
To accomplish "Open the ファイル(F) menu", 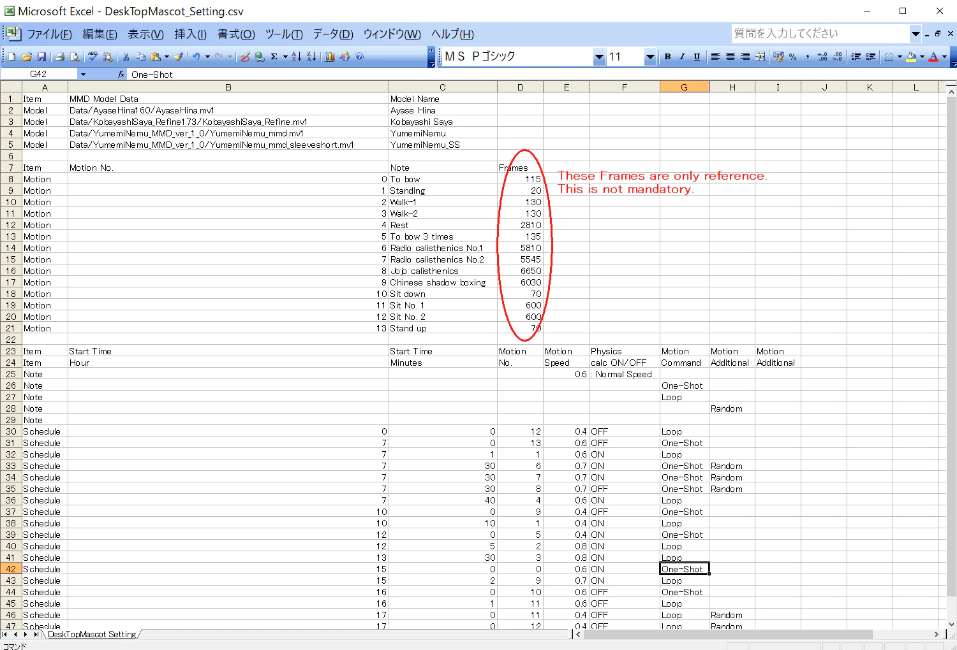I will pos(49,34).
